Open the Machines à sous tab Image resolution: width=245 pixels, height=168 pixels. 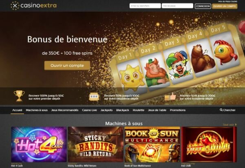[37, 110]
